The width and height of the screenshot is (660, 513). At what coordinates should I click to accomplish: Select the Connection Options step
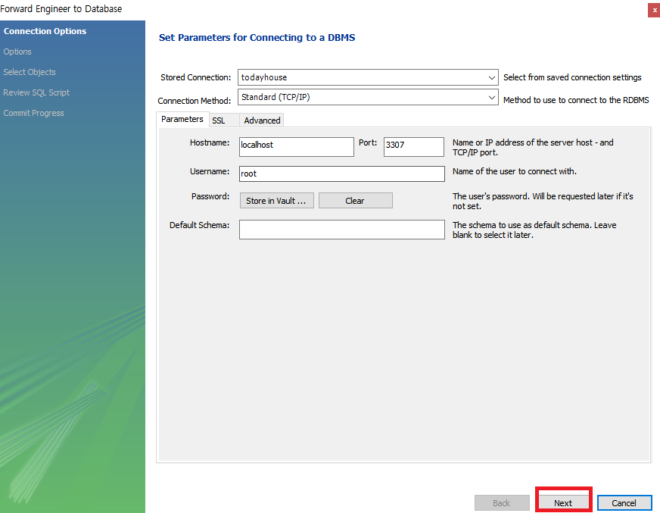click(x=45, y=31)
